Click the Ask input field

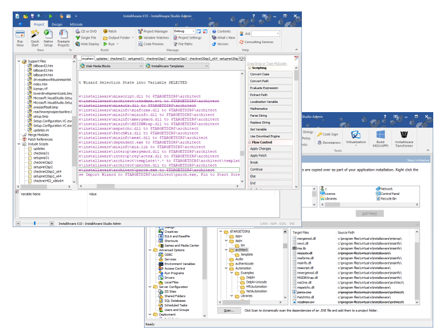coord(264,34)
